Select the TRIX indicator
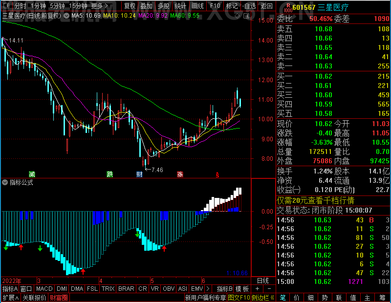This screenshot has height=303, width=391. 108,289
